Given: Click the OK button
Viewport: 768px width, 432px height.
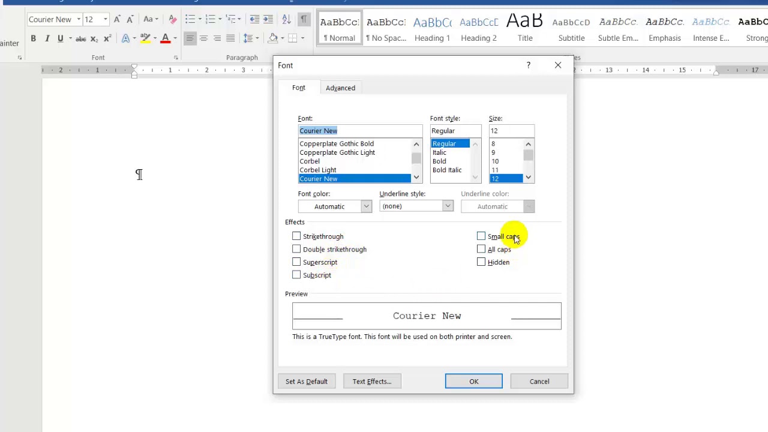Looking at the screenshot, I should (474, 382).
